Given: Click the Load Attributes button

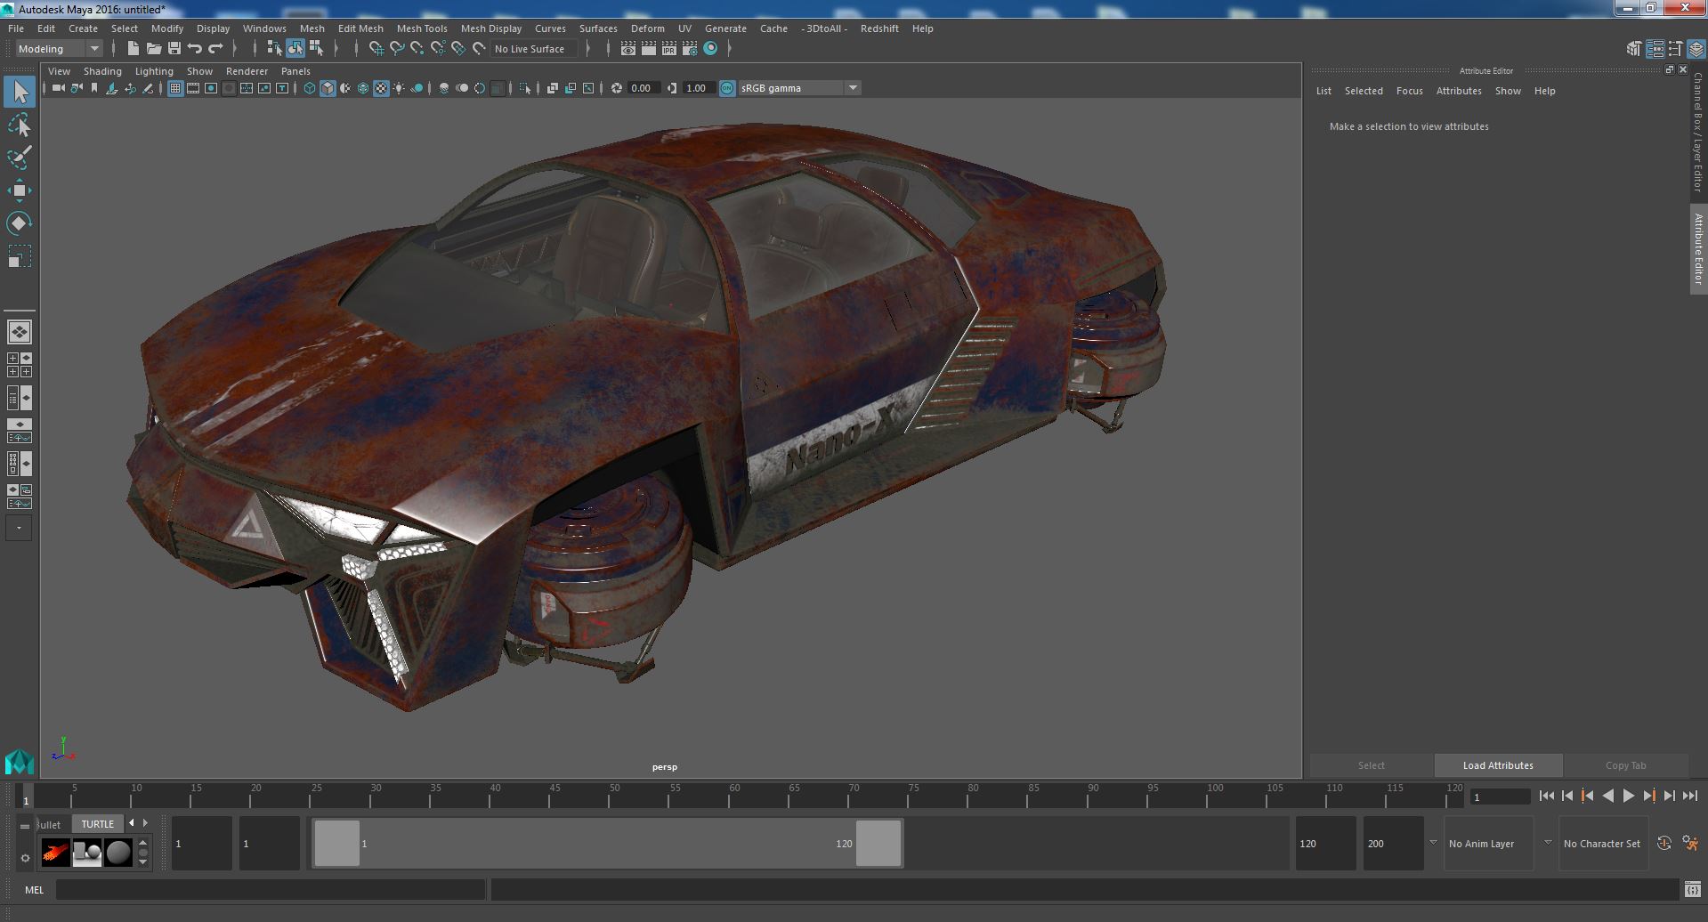Looking at the screenshot, I should point(1498,765).
